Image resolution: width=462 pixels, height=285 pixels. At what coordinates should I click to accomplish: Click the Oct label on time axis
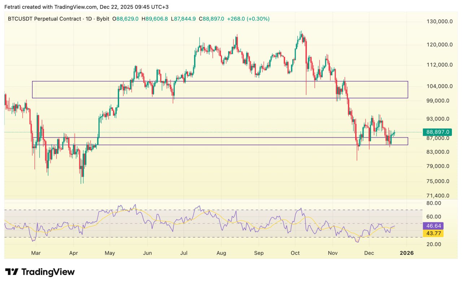coord(295,253)
